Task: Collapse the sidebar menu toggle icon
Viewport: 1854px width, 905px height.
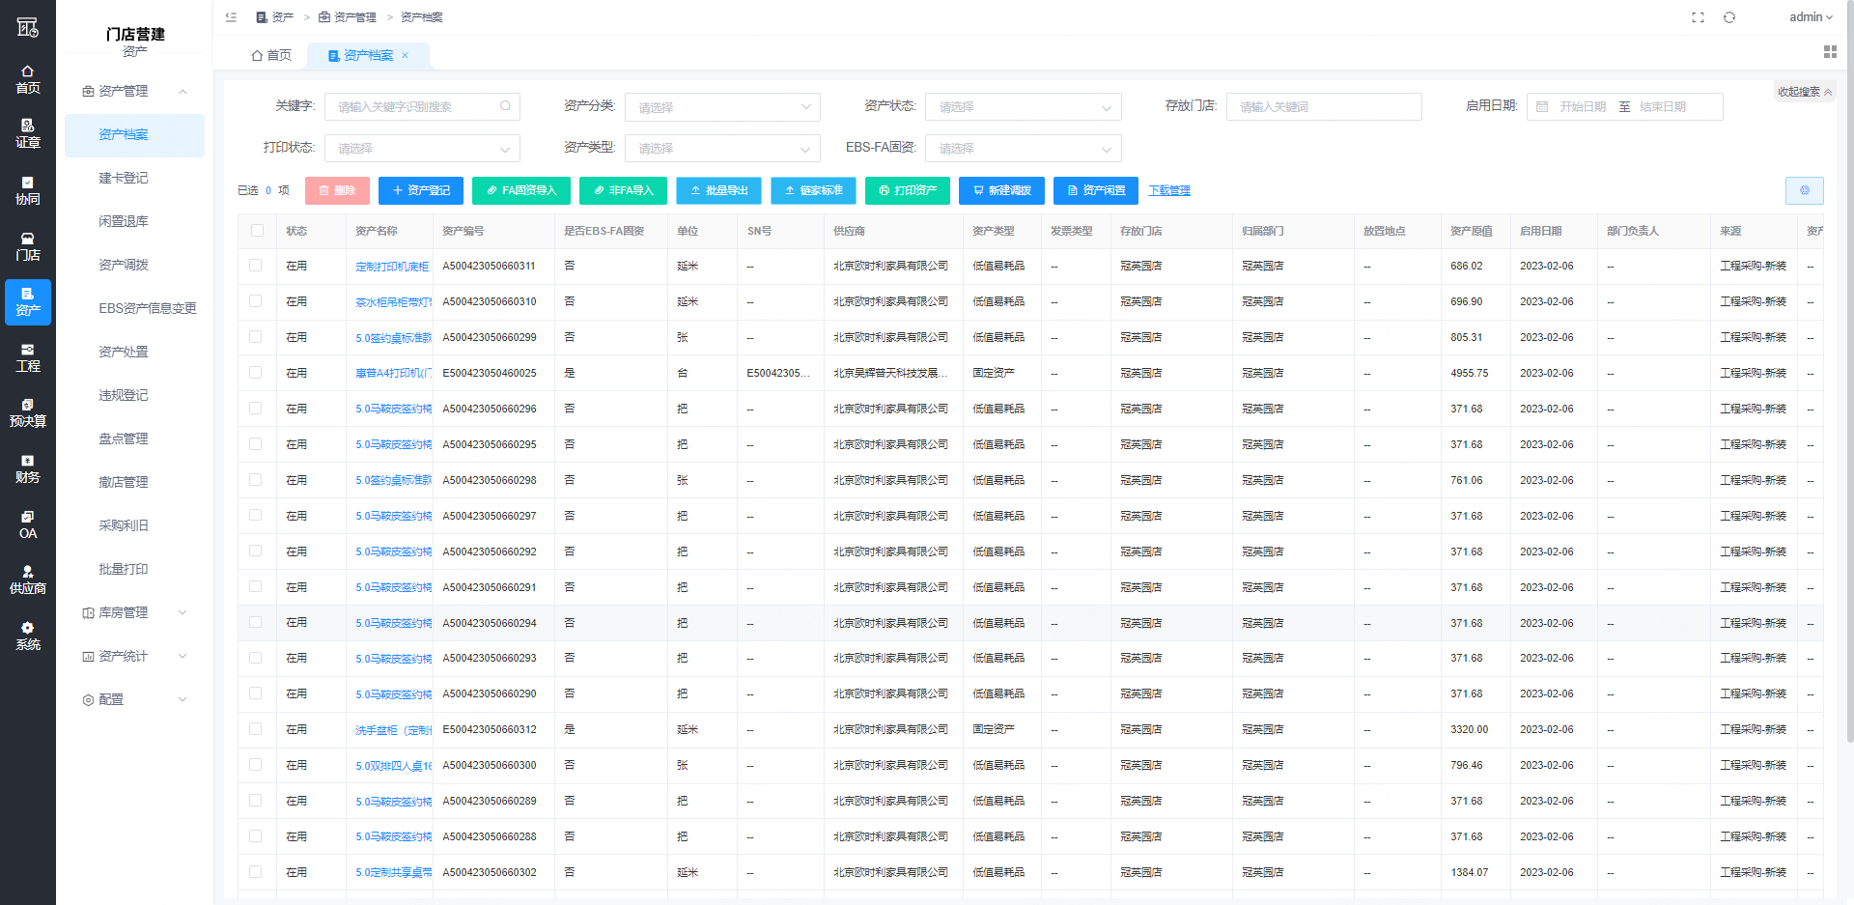Action: pos(231,17)
